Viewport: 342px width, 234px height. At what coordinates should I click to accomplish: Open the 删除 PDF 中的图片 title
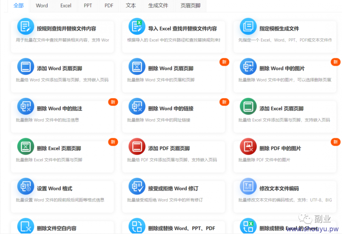(x=280, y=148)
